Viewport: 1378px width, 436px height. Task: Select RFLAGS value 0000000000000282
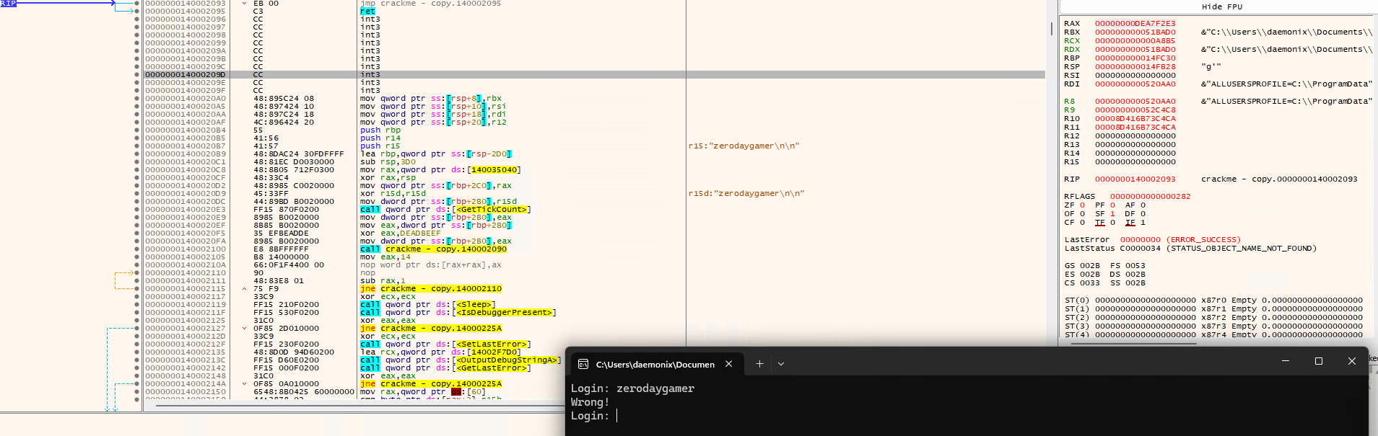1150,197
